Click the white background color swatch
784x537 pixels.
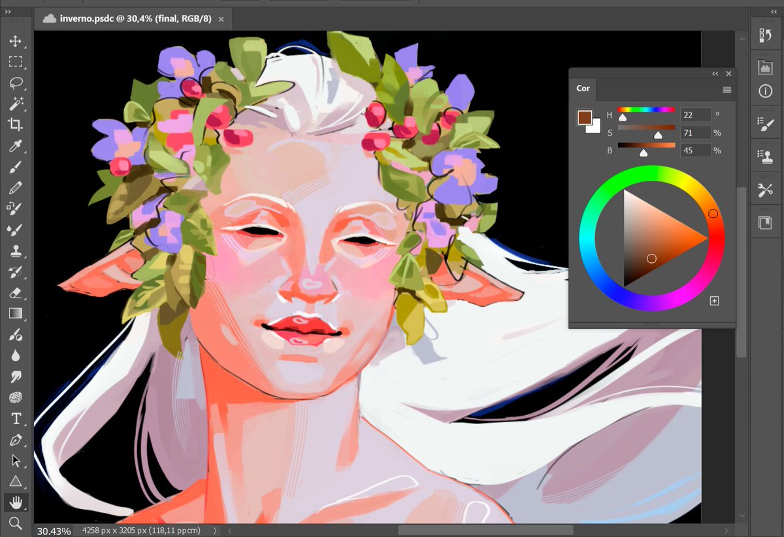click(595, 128)
